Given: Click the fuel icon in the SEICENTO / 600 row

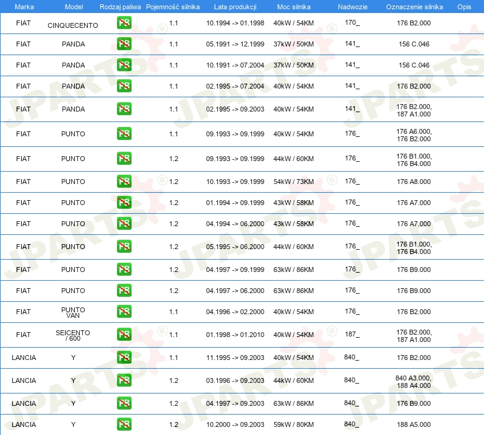Looking at the screenshot, I should [x=124, y=334].
